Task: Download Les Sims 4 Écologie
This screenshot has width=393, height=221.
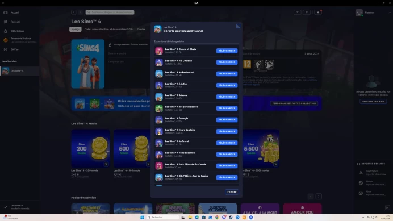Action: click(x=227, y=120)
